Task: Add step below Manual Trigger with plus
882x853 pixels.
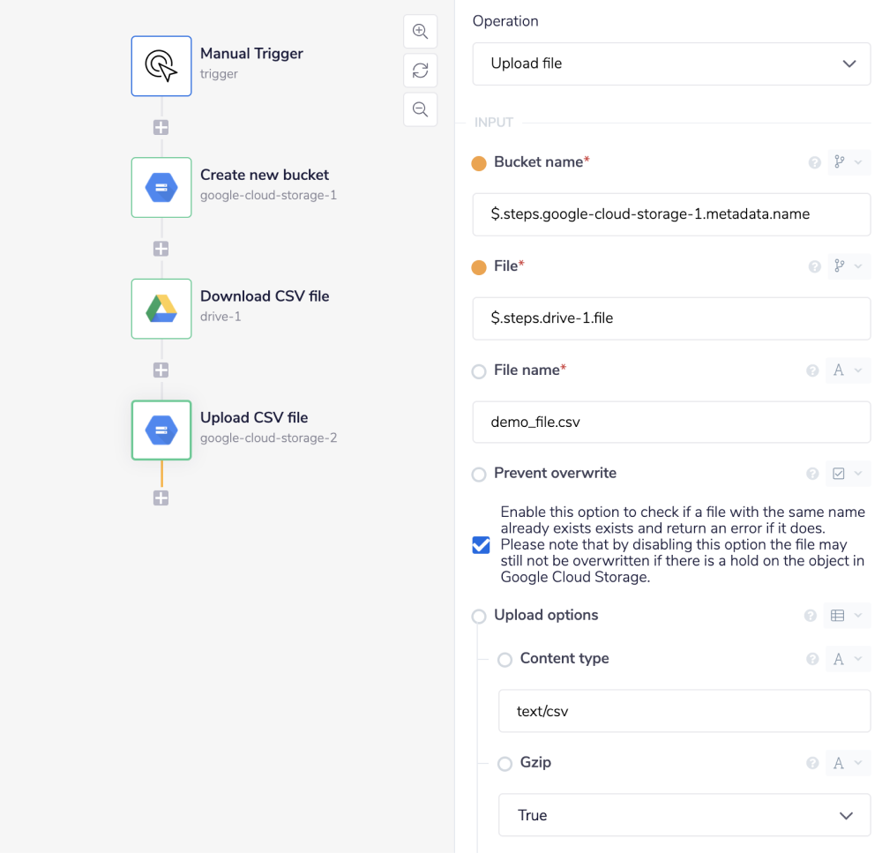Action: pos(161,128)
